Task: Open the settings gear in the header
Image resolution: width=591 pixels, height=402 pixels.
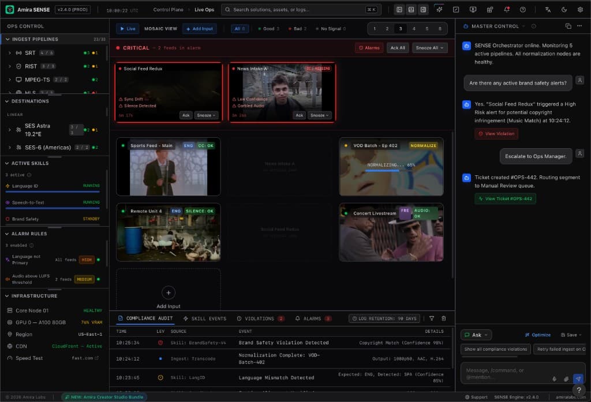Action: [x=580, y=9]
